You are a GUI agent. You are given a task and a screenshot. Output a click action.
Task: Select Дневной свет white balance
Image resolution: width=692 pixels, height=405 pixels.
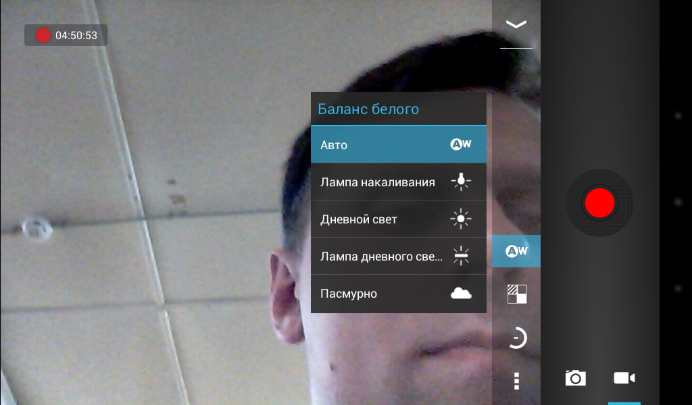pyautogui.click(x=399, y=219)
